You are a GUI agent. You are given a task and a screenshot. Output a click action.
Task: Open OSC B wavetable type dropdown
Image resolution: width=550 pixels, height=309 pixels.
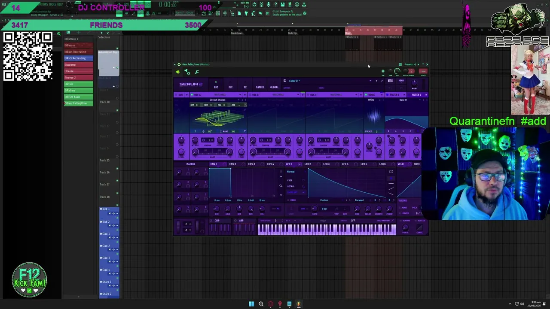pos(298,95)
